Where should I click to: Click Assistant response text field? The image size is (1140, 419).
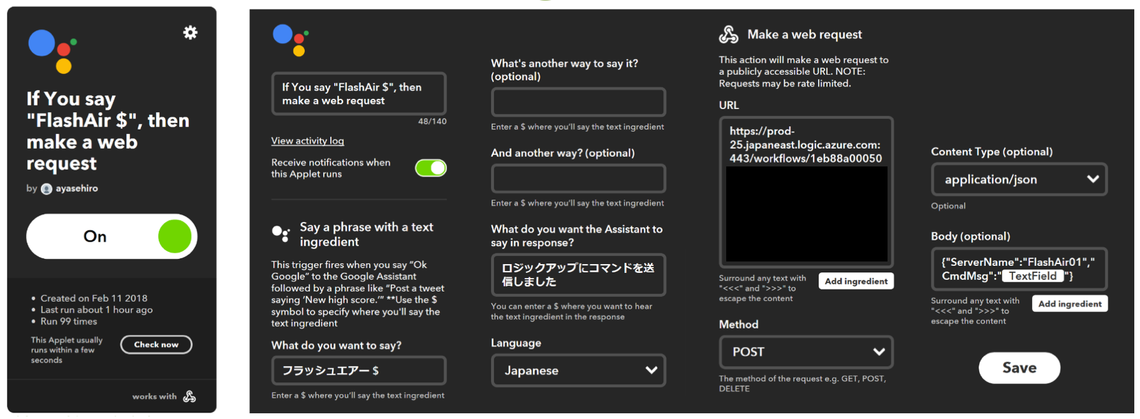tap(578, 275)
